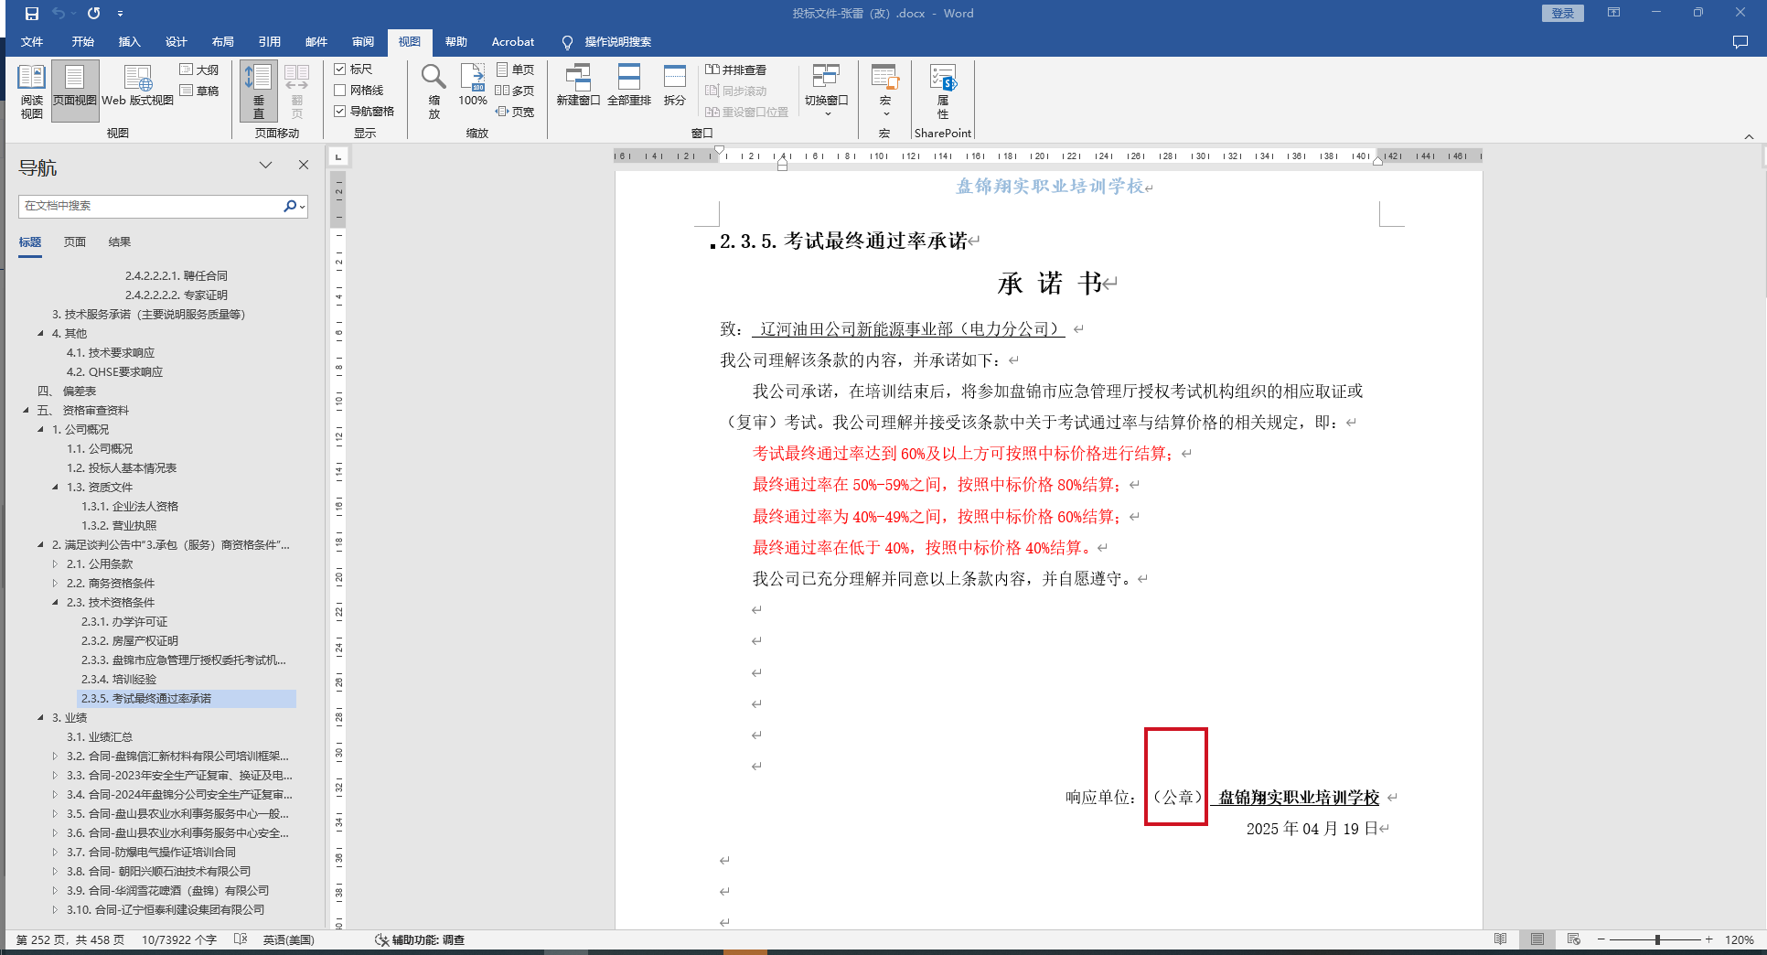1767x955 pixels.
Task: Uncheck the 导航窗格 navigation pane checkbox
Action: pyautogui.click(x=340, y=111)
